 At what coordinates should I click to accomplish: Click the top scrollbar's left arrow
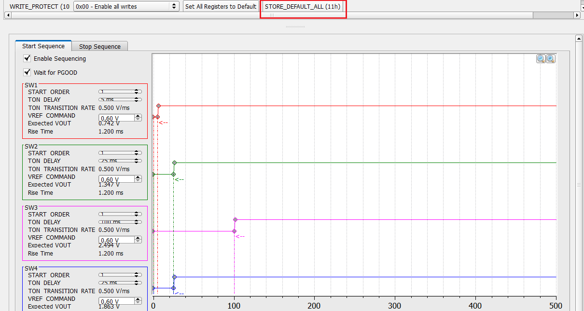[x=7, y=15]
